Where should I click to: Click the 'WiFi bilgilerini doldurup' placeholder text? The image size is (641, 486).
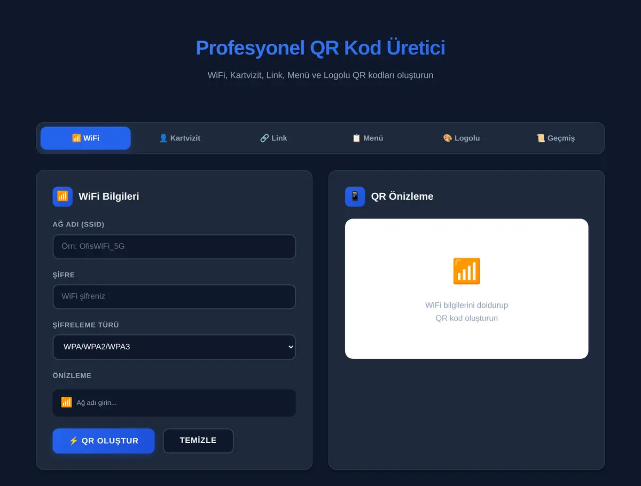[x=466, y=305]
